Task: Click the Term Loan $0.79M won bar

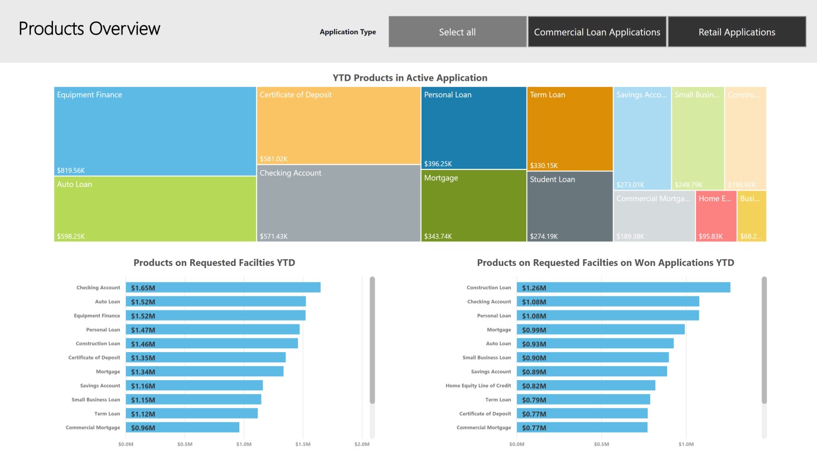Action: [x=583, y=399]
